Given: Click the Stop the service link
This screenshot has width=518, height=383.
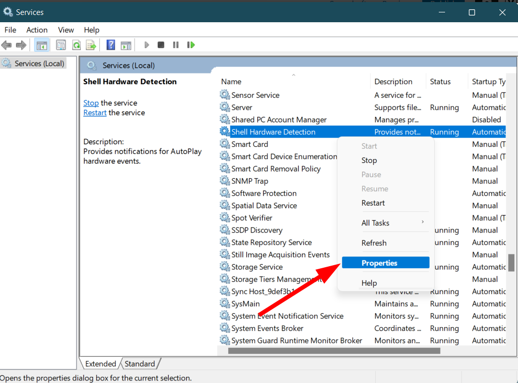Looking at the screenshot, I should tap(91, 103).
